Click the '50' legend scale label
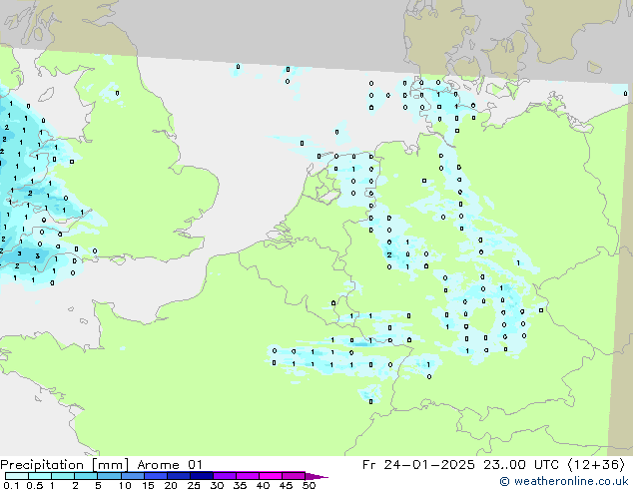The image size is (633, 489). click(x=309, y=485)
